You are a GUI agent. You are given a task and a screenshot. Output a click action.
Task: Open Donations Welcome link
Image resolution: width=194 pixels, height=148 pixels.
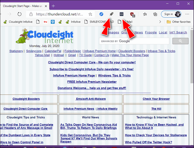coord(92,88)
